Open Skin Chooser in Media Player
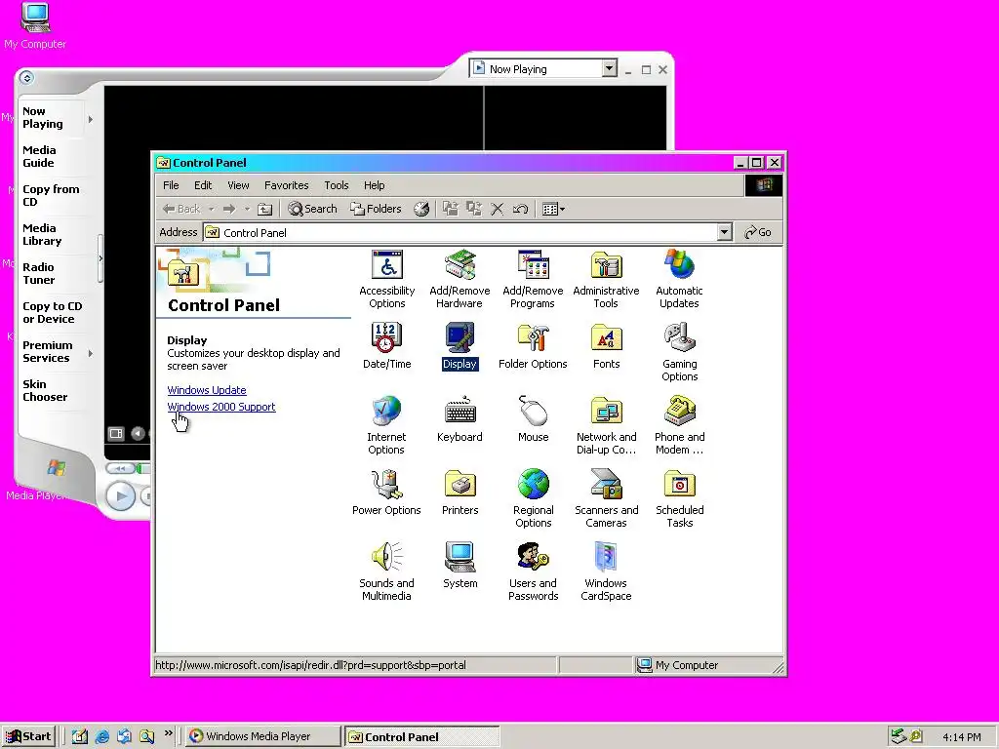Image resolution: width=999 pixels, height=749 pixels. 45,390
